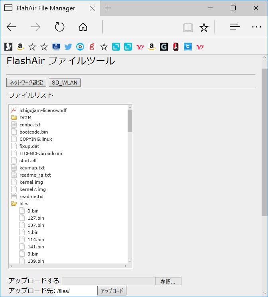
Task: Add page to favorites with toolbar star
Action: tap(204, 27)
